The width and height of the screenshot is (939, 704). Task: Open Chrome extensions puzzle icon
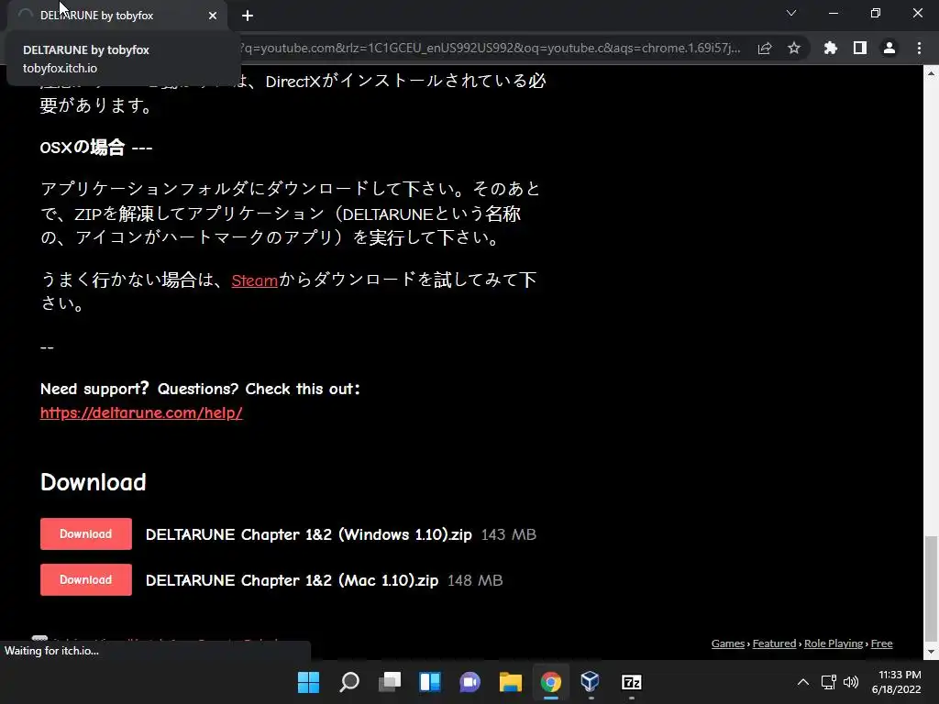(831, 48)
